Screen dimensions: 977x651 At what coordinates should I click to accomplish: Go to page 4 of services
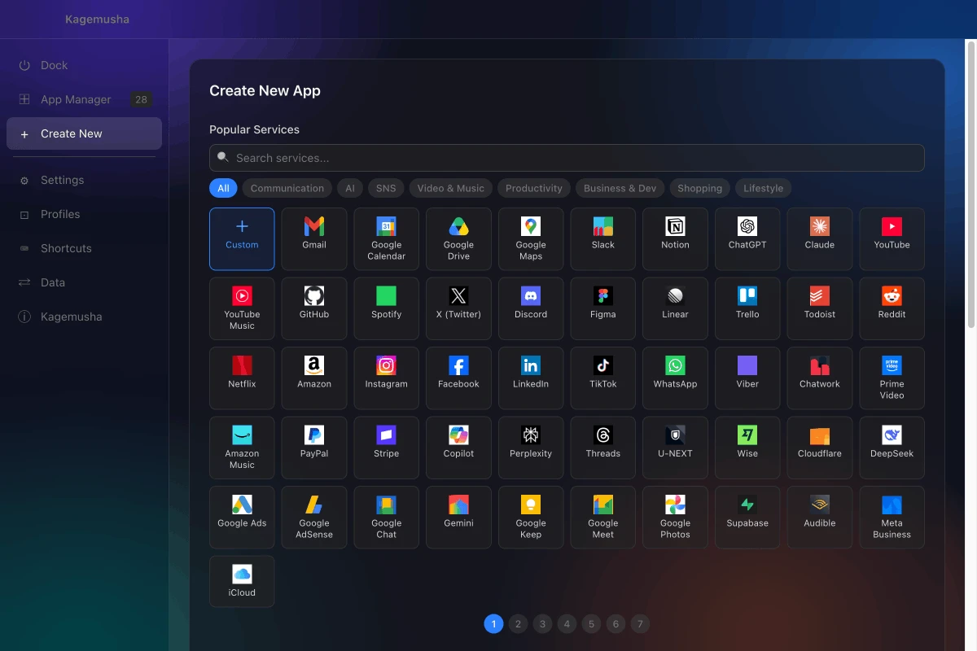567,624
